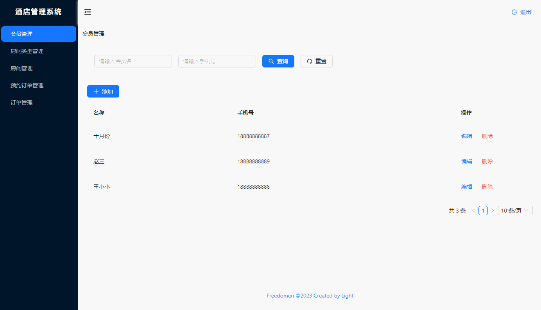Click the 查询 search button

click(278, 61)
